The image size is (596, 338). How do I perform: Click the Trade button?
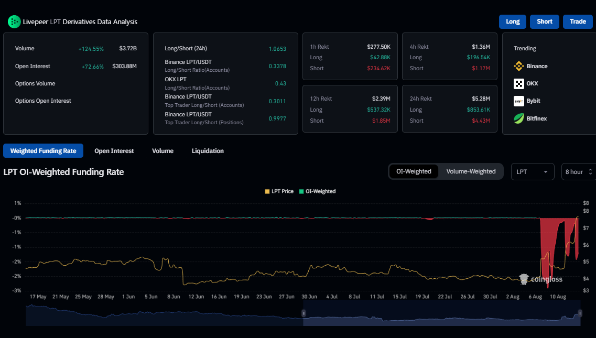pyautogui.click(x=578, y=21)
